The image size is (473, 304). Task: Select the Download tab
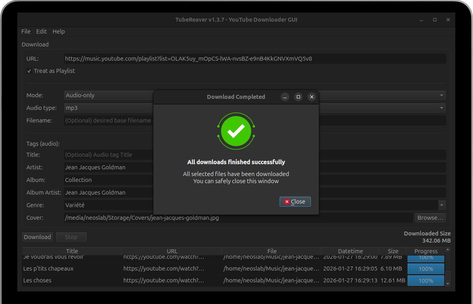point(35,44)
